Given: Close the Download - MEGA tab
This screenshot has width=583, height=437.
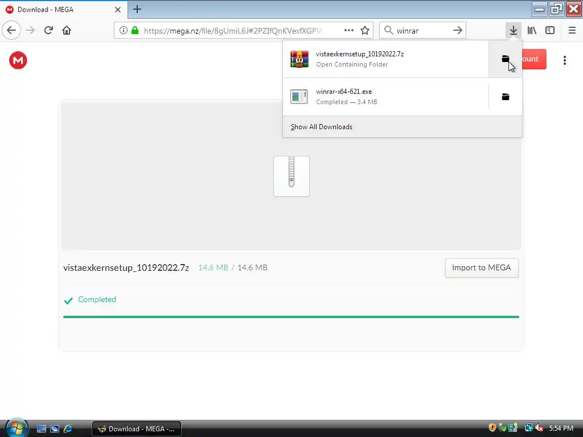Looking at the screenshot, I should coord(117,10).
